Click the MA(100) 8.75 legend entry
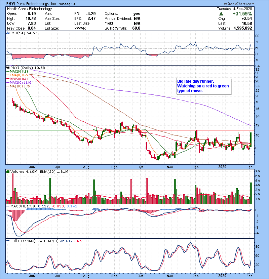 tap(20, 86)
